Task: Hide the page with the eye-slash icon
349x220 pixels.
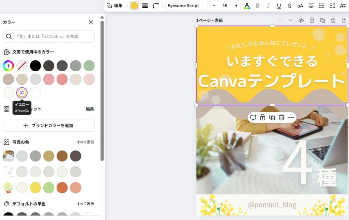Action: [x=301, y=20]
